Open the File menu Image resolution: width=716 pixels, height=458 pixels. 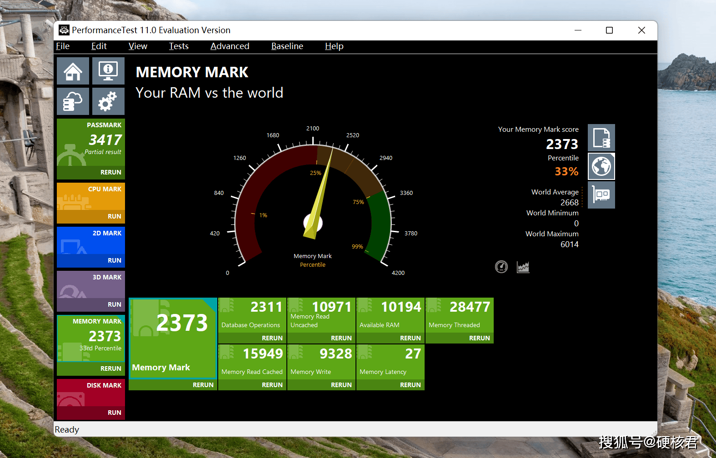point(63,46)
